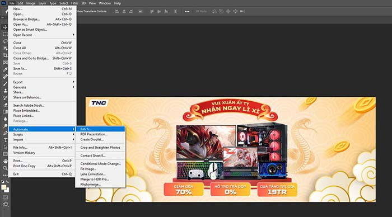Select the Gradient tool

(5, 112)
